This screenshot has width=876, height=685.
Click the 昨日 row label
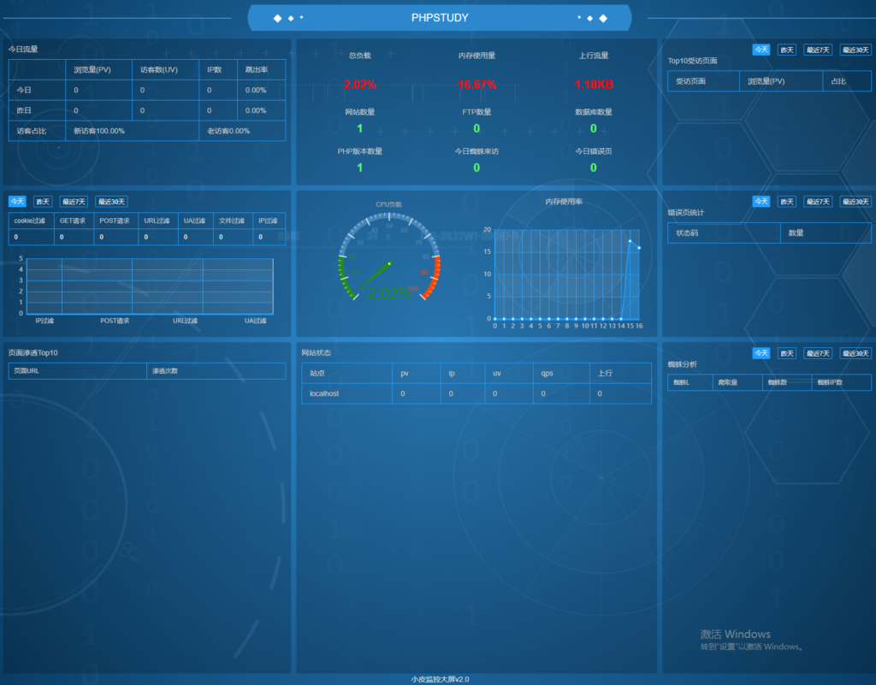(24, 110)
